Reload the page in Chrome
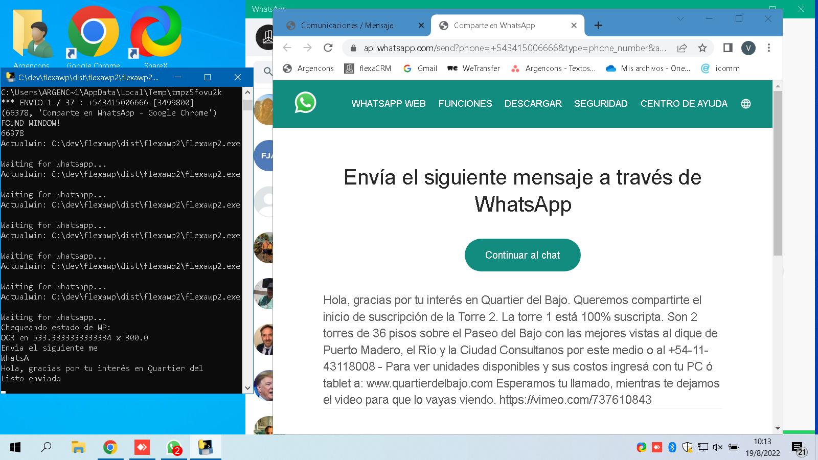Image resolution: width=818 pixels, height=460 pixels. 328,48
